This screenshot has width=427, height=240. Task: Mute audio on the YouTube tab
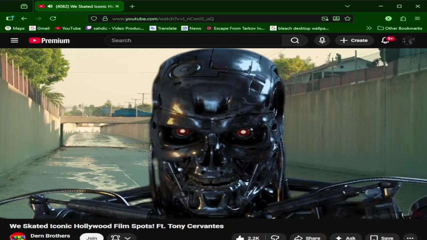click(50, 6)
